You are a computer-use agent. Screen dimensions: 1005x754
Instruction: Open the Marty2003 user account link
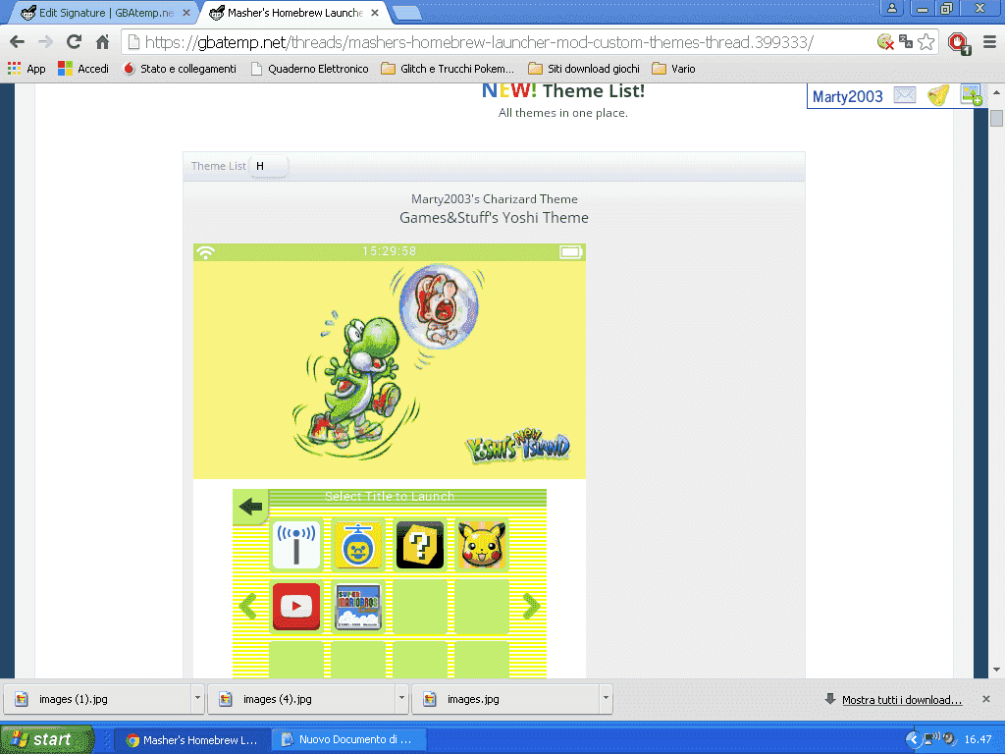[847, 97]
